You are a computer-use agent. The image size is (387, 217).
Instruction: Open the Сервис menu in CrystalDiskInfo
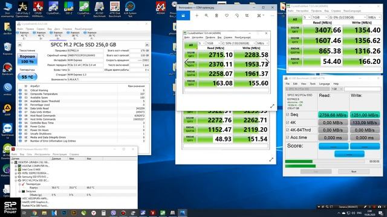41,29
